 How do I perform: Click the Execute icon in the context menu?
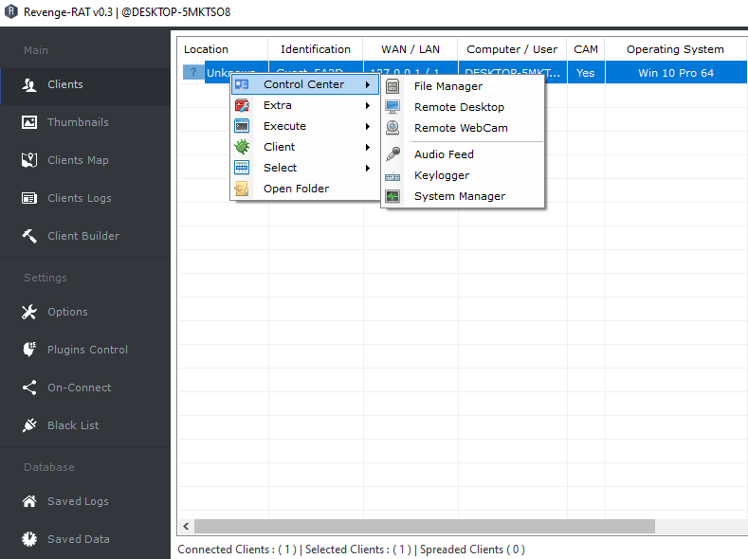pos(242,126)
